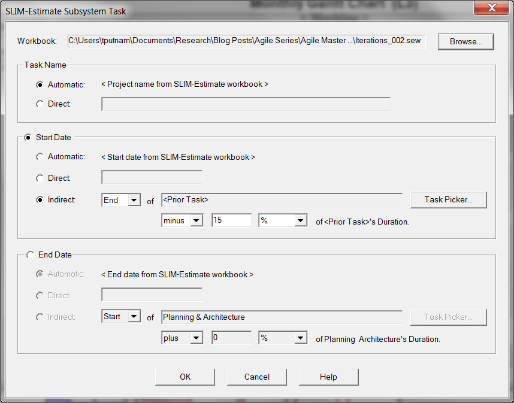Viewport: 514px width, 403px height.
Task: Click the Task Name Direct text field
Action: coord(246,104)
